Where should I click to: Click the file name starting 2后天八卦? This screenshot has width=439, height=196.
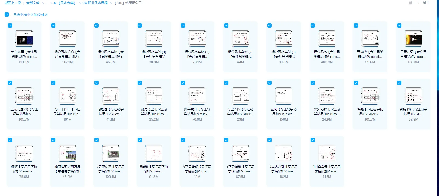(x=284, y=169)
